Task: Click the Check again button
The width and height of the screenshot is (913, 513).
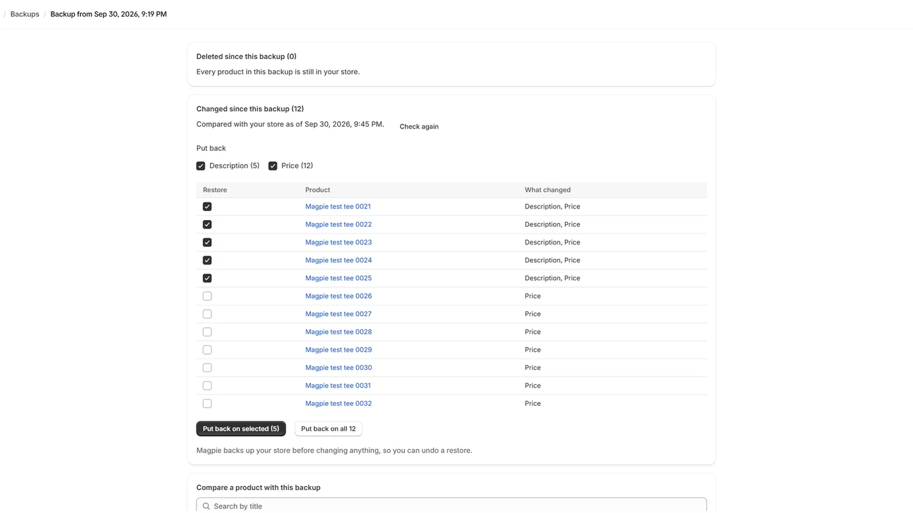Action: coord(419,127)
